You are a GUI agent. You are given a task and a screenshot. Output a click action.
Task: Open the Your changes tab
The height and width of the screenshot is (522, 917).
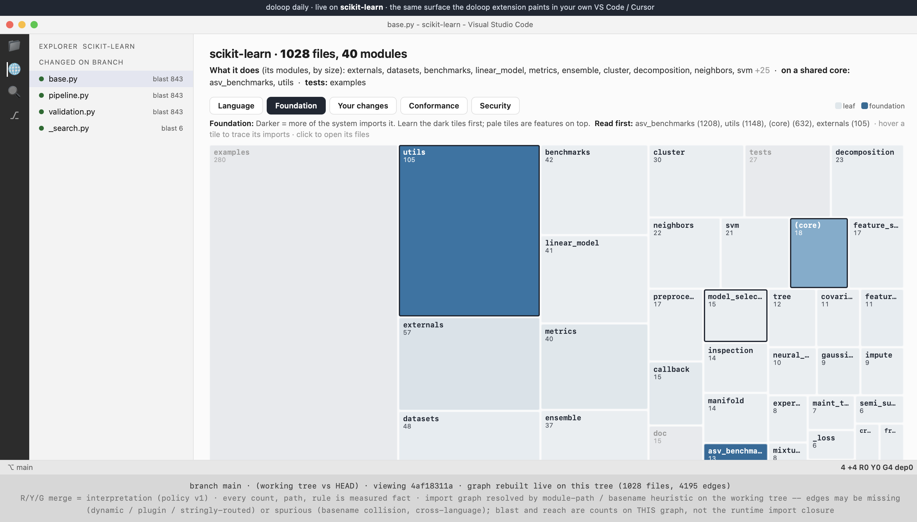[363, 106]
